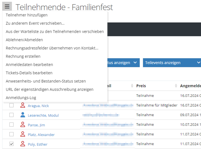The width and height of the screenshot is (201, 149).
Task: Click the blue person icon beside Leserechte, Modul
Action: coord(23,115)
